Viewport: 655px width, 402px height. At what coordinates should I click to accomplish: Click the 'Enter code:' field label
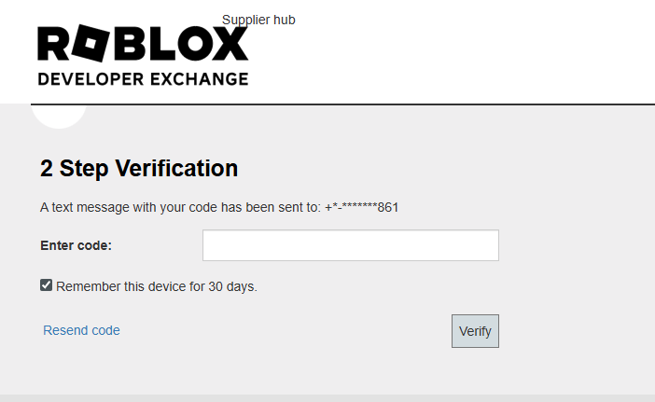tap(76, 245)
